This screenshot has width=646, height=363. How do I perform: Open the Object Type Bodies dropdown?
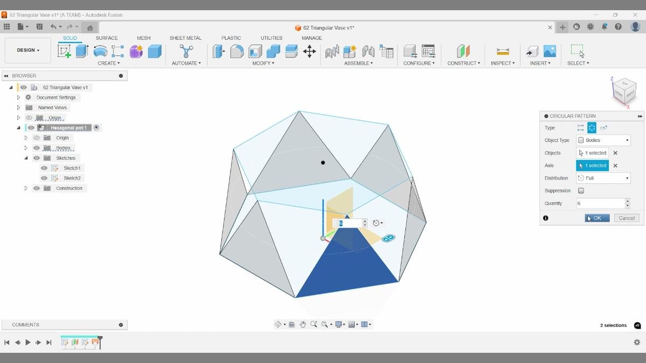603,140
